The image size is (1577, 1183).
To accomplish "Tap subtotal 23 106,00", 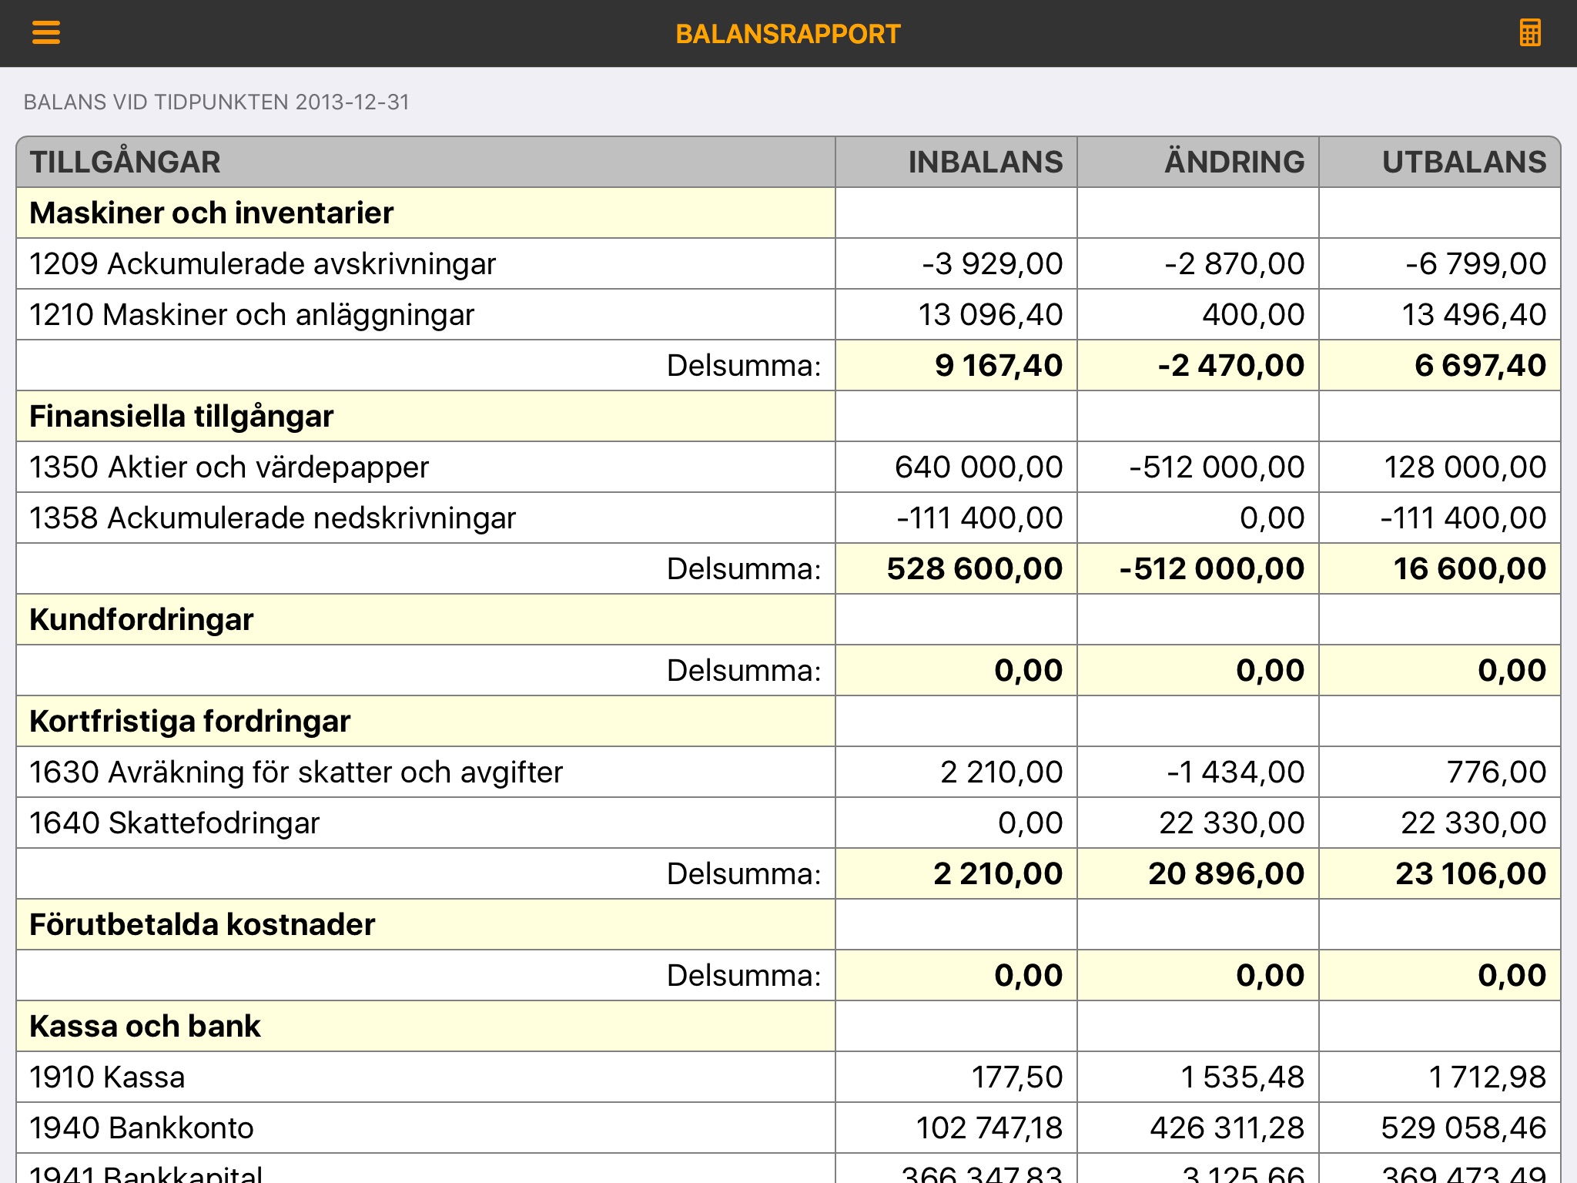I will [x=1471, y=873].
